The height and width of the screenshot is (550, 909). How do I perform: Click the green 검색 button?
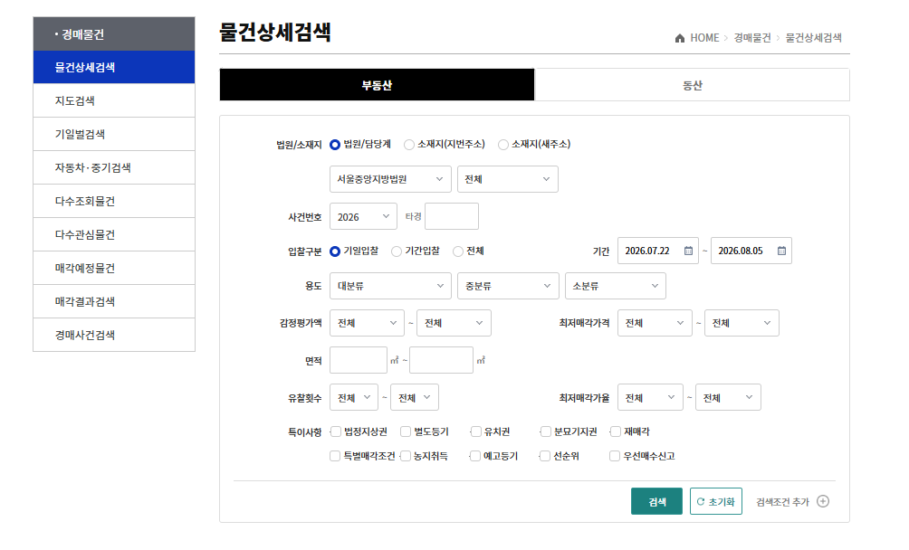click(x=656, y=501)
